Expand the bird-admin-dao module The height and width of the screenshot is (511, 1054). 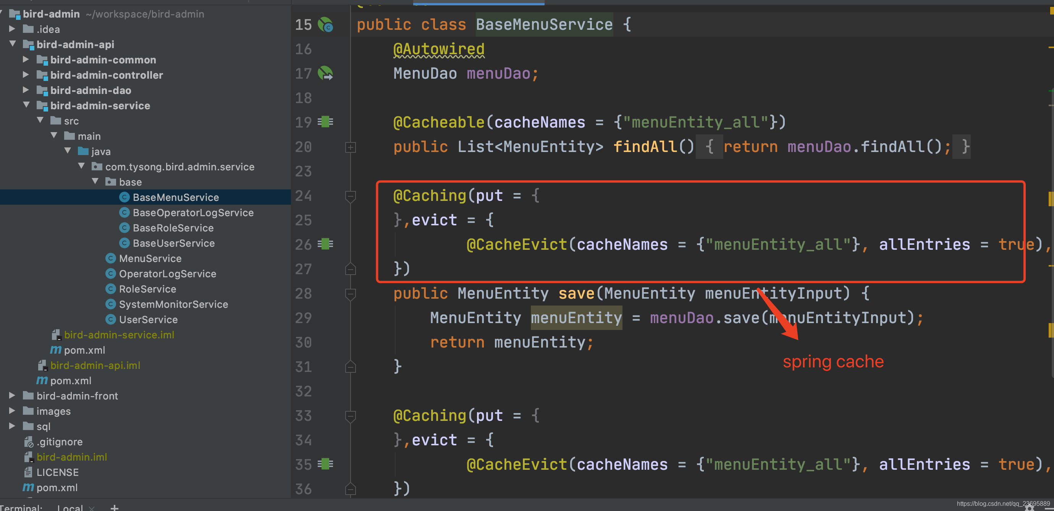[x=26, y=90]
